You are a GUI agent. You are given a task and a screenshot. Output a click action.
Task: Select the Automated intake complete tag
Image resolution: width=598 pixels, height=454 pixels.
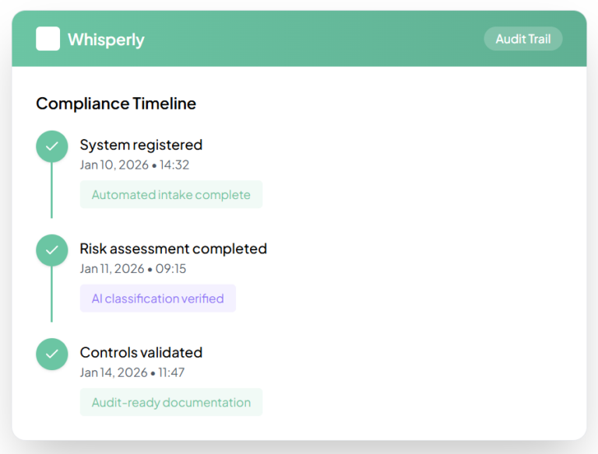point(171,194)
